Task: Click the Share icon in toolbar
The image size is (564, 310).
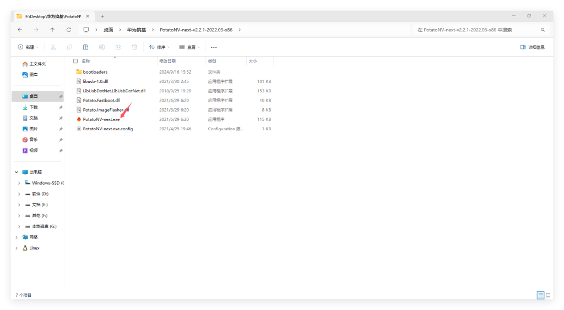Action: pyautogui.click(x=118, y=47)
